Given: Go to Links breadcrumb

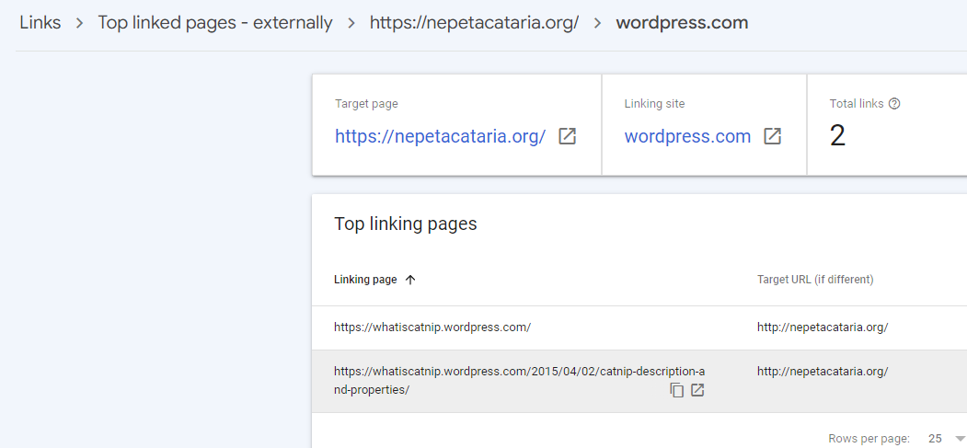Looking at the screenshot, I should click(40, 23).
